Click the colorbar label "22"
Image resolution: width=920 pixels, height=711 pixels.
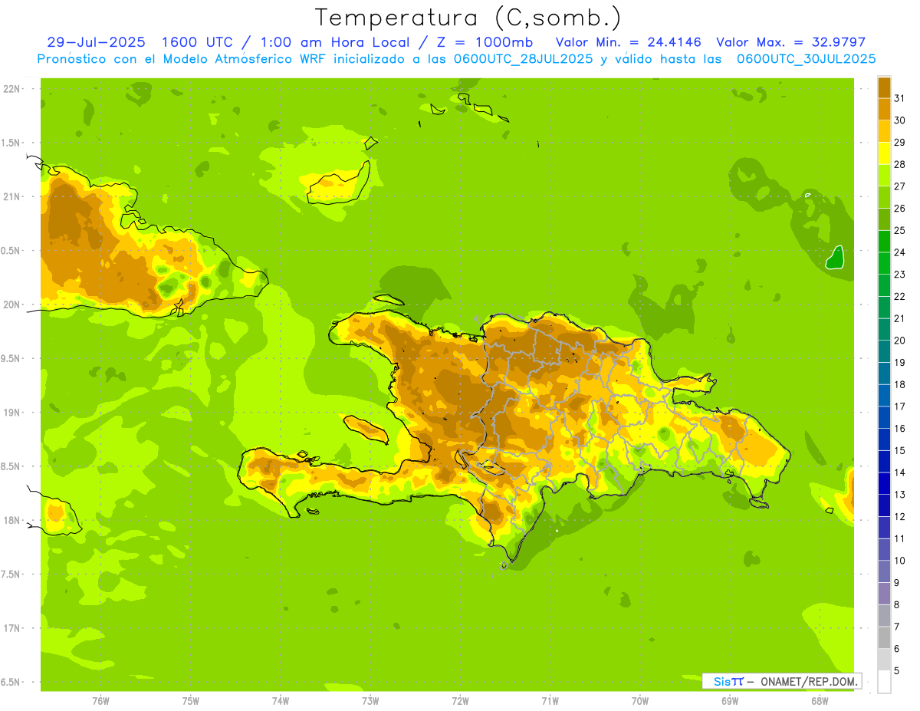[x=899, y=296]
